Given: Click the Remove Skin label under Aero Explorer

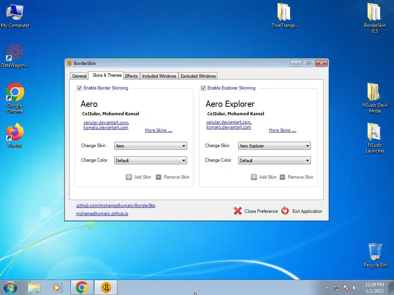Looking at the screenshot, I should 301,177.
